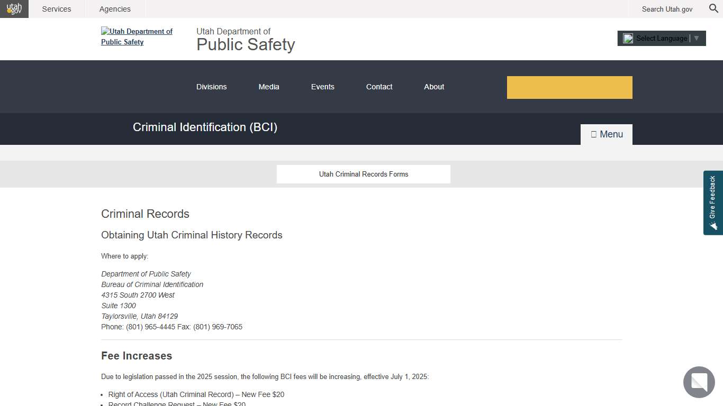Click the utah.gov logo icon
The height and width of the screenshot is (406, 723).
(x=14, y=8)
